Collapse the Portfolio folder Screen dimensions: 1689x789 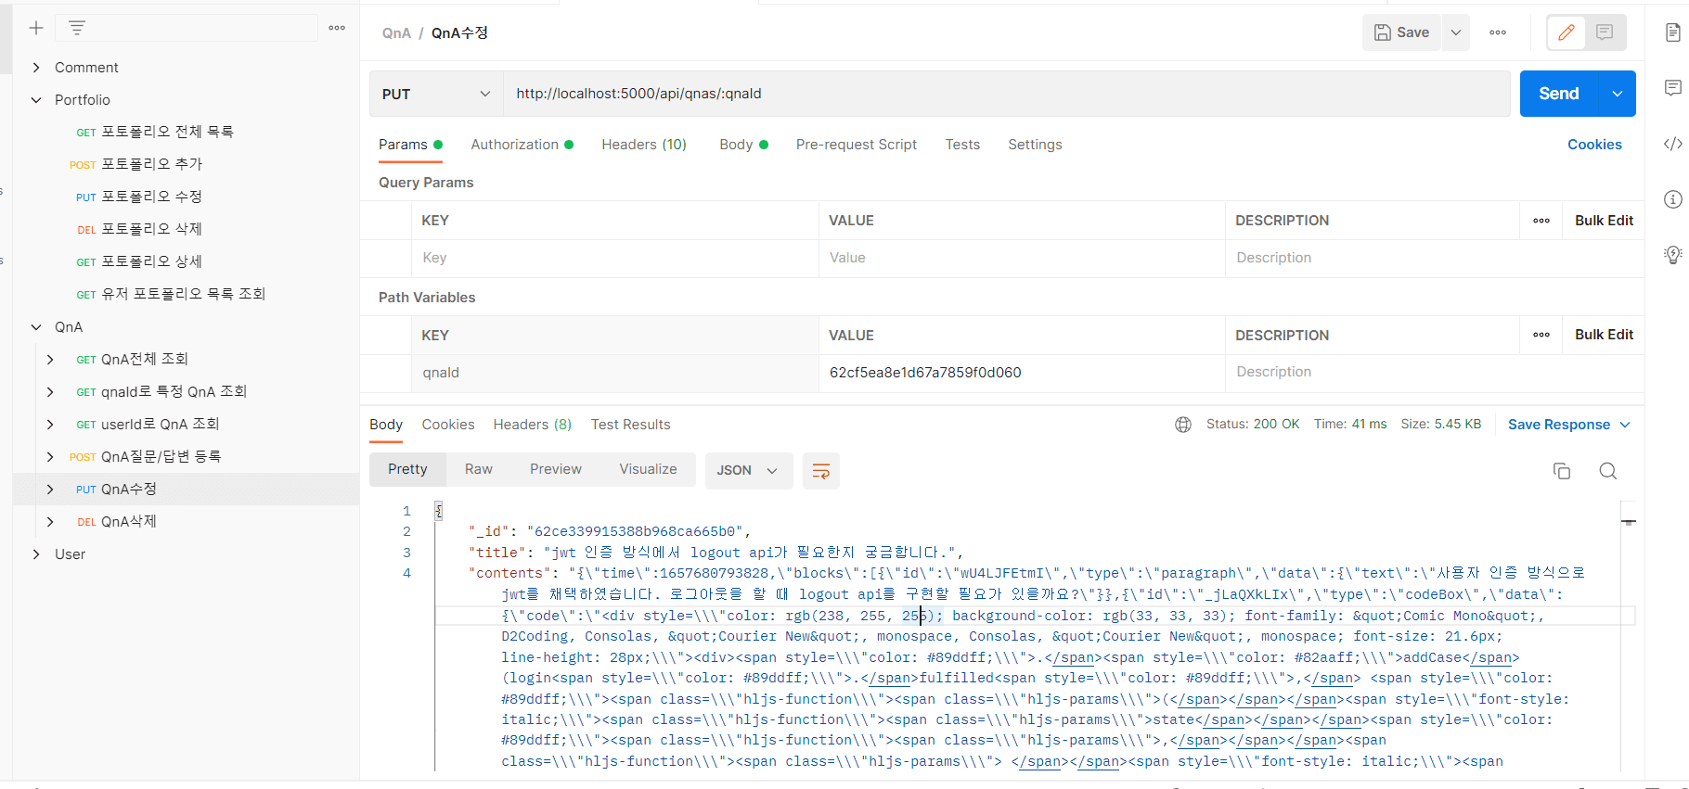tap(36, 100)
